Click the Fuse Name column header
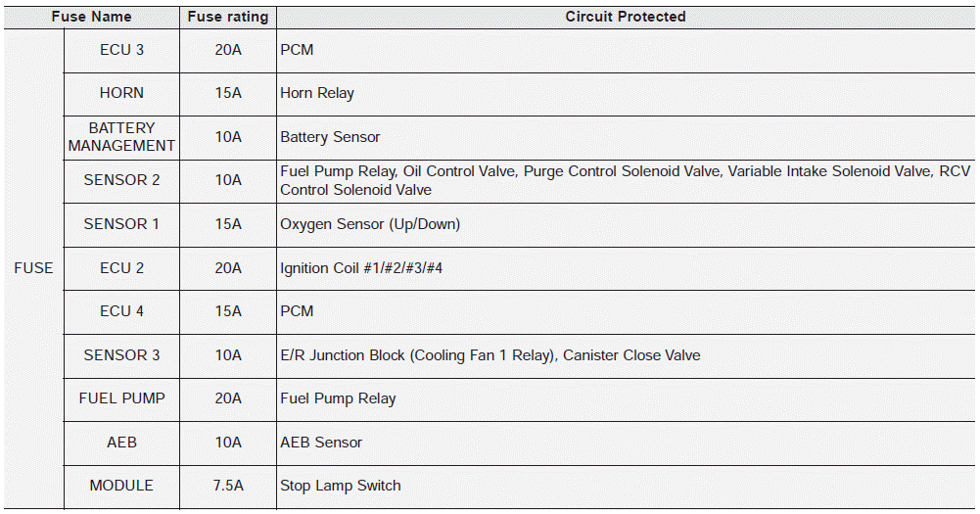This screenshot has height=514, width=980. click(x=91, y=17)
